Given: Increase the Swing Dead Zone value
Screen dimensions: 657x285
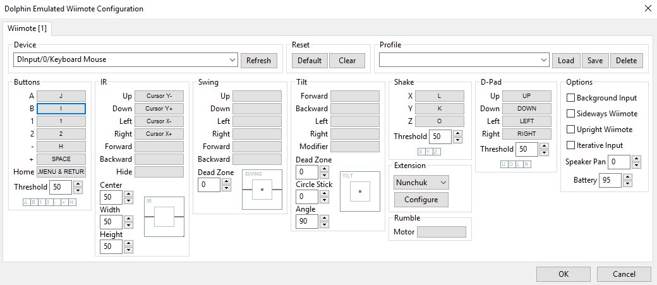Looking at the screenshot, I should (226, 181).
